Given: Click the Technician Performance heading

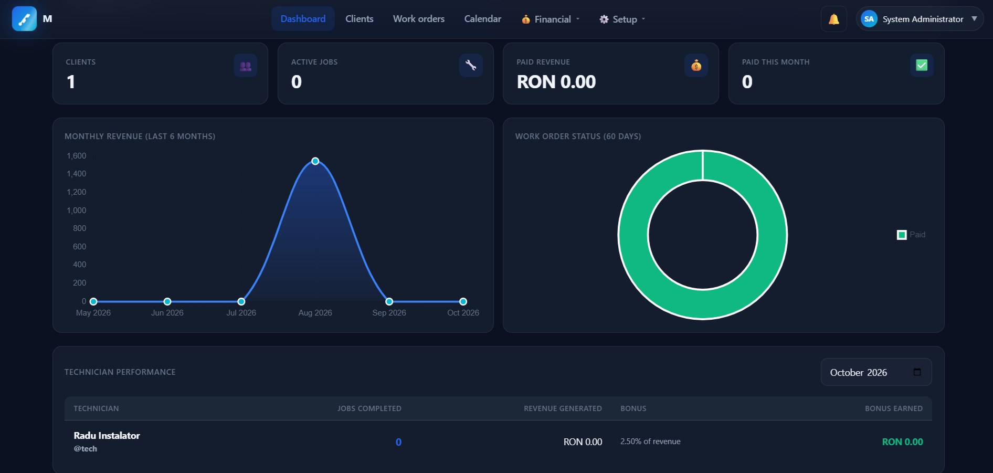Looking at the screenshot, I should click(x=120, y=372).
